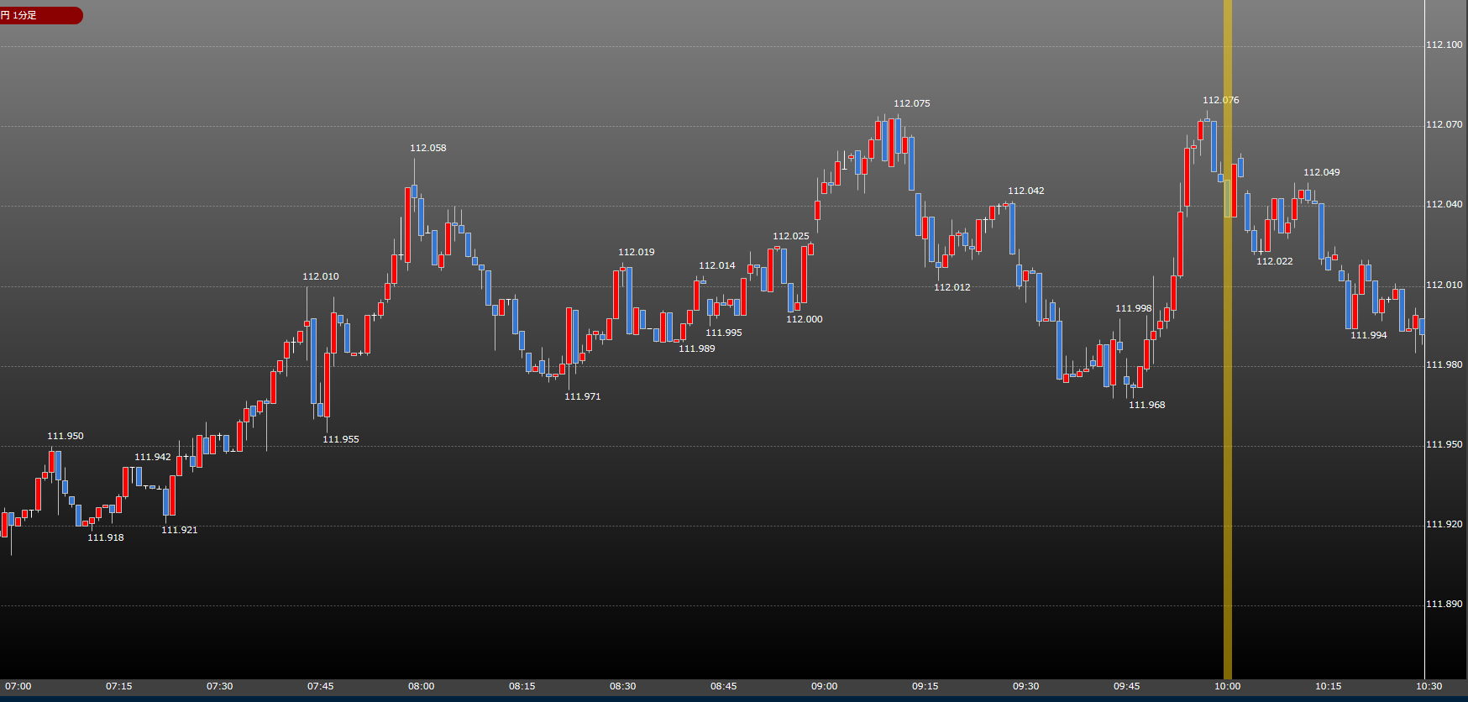Screen dimensions: 1468x702
Task: Click the 111.968 low price annotation
Action: point(1147,405)
